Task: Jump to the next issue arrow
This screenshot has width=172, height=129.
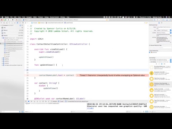Action: [x=148, y=23]
